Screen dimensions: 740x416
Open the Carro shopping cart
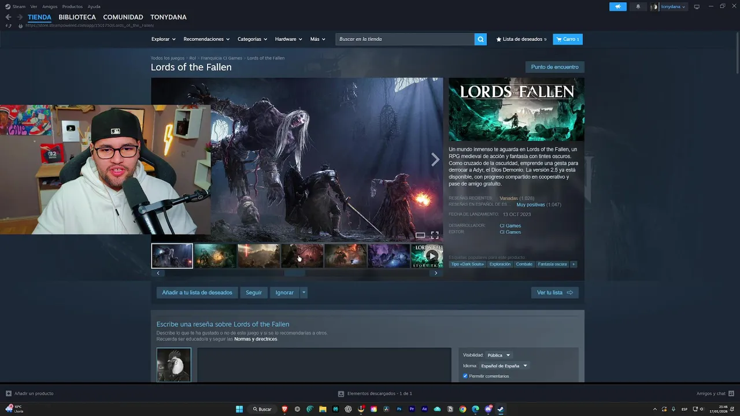click(568, 39)
